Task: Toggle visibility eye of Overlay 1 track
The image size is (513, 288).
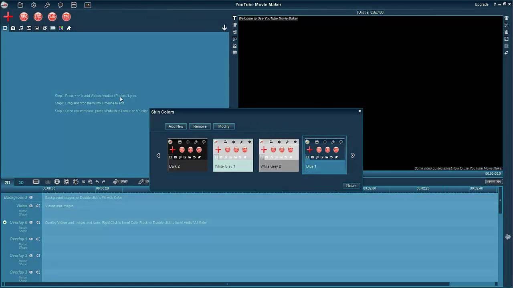Action: coord(31,239)
